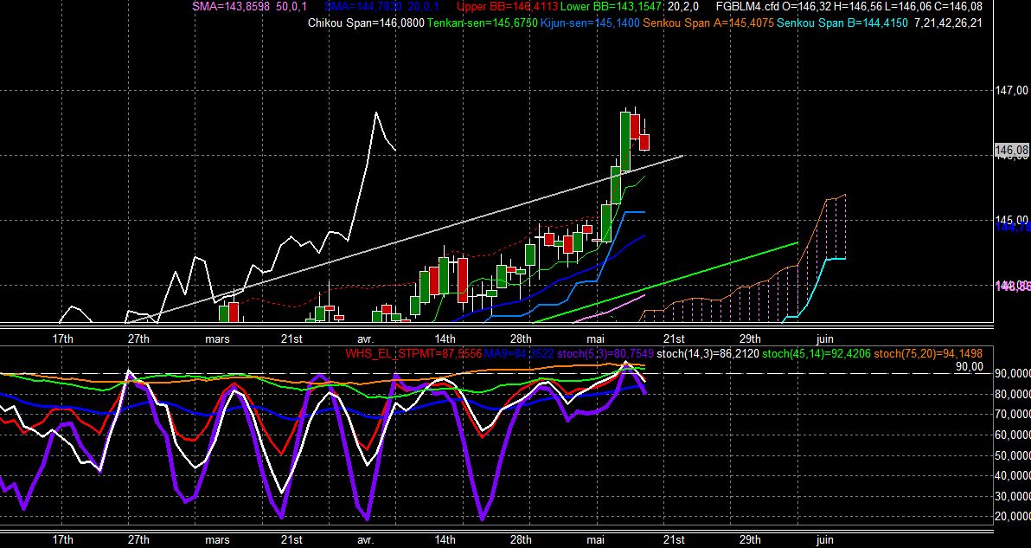Click the current price tag 146,08
The image size is (1031, 548).
[1011, 152]
